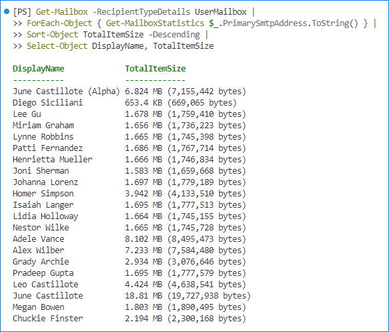The image size is (389, 332).
Task: Click the PrimarySmtpAddress.ToString() expression
Action: (x=290, y=23)
